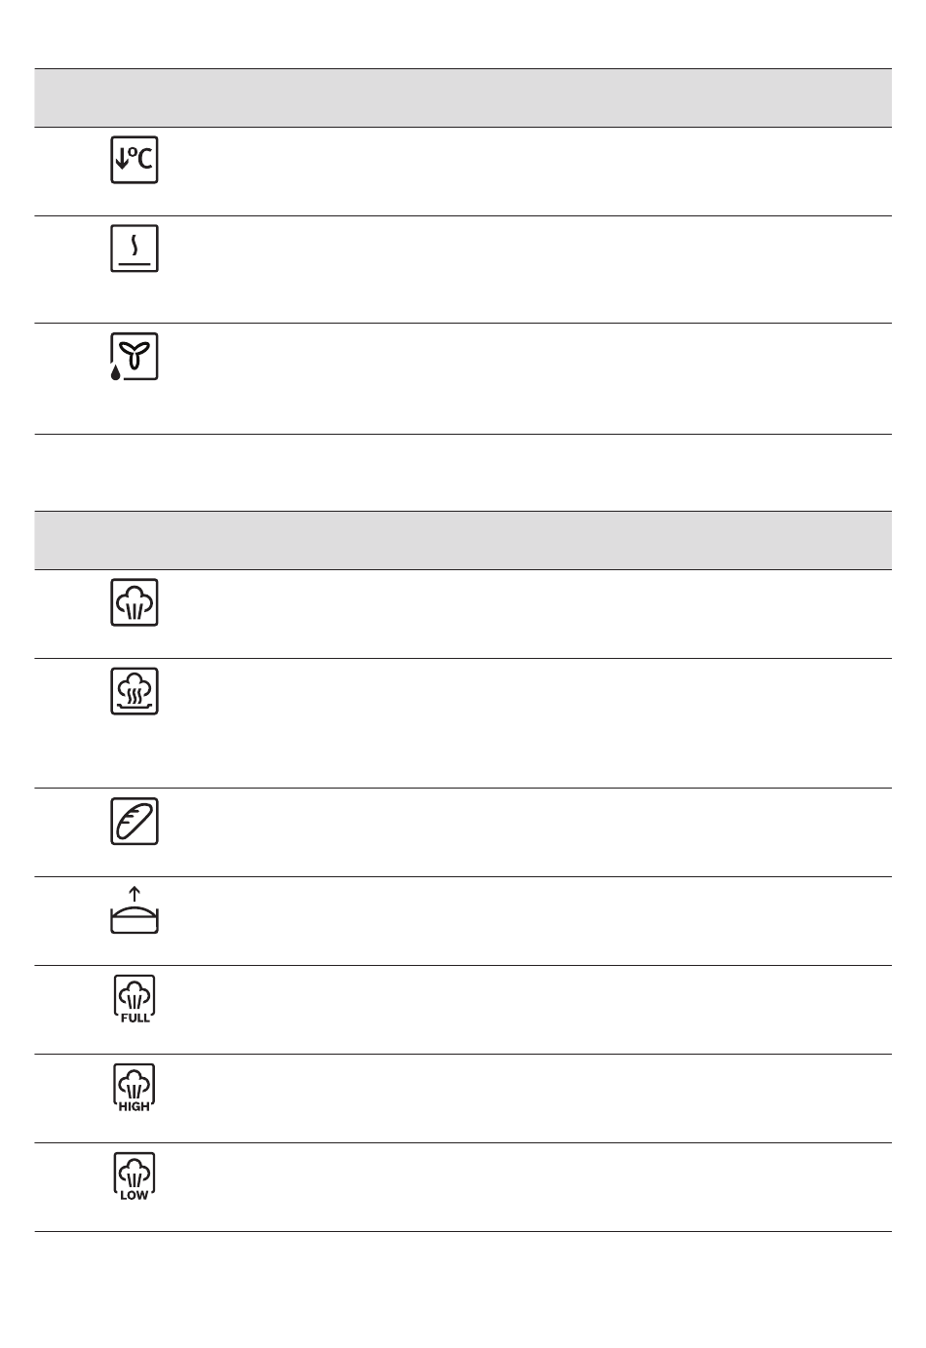The height and width of the screenshot is (1348, 926).
Task: Click the blank cell next to fan-drop icon
Action: tap(541, 379)
